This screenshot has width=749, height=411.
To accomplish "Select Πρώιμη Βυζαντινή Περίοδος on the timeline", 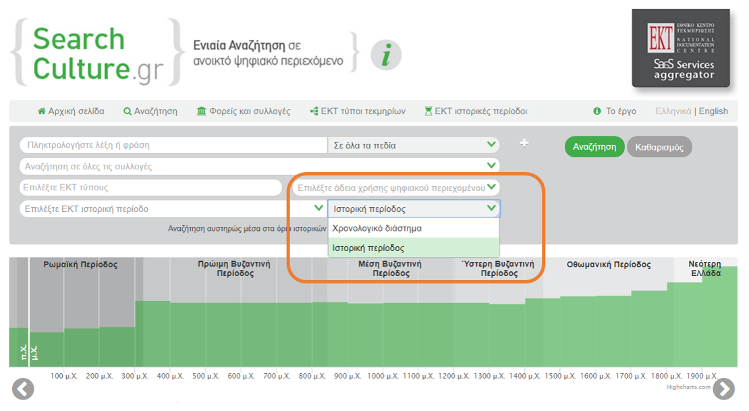I will (234, 269).
